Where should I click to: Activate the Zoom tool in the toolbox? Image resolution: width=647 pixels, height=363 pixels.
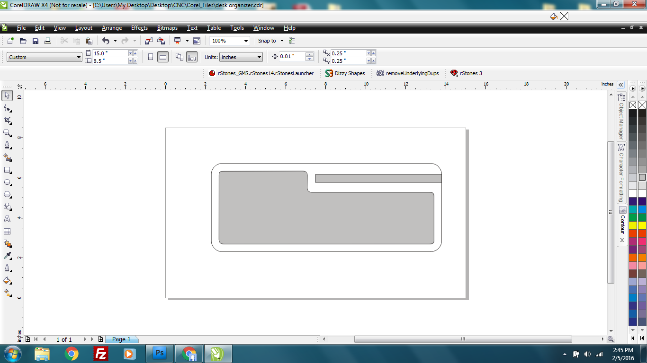click(x=7, y=133)
